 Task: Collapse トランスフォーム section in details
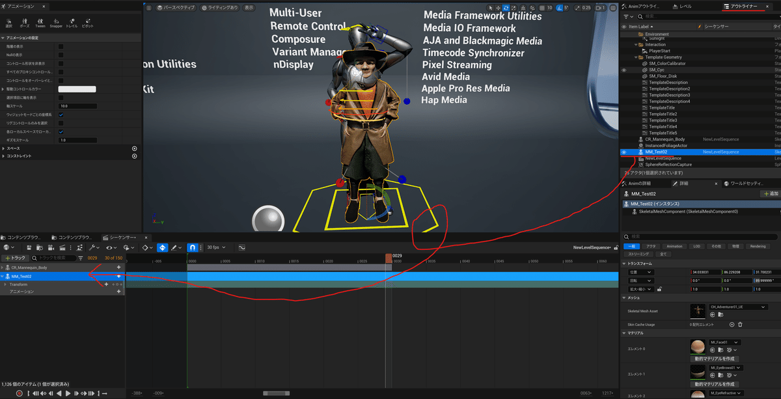624,264
